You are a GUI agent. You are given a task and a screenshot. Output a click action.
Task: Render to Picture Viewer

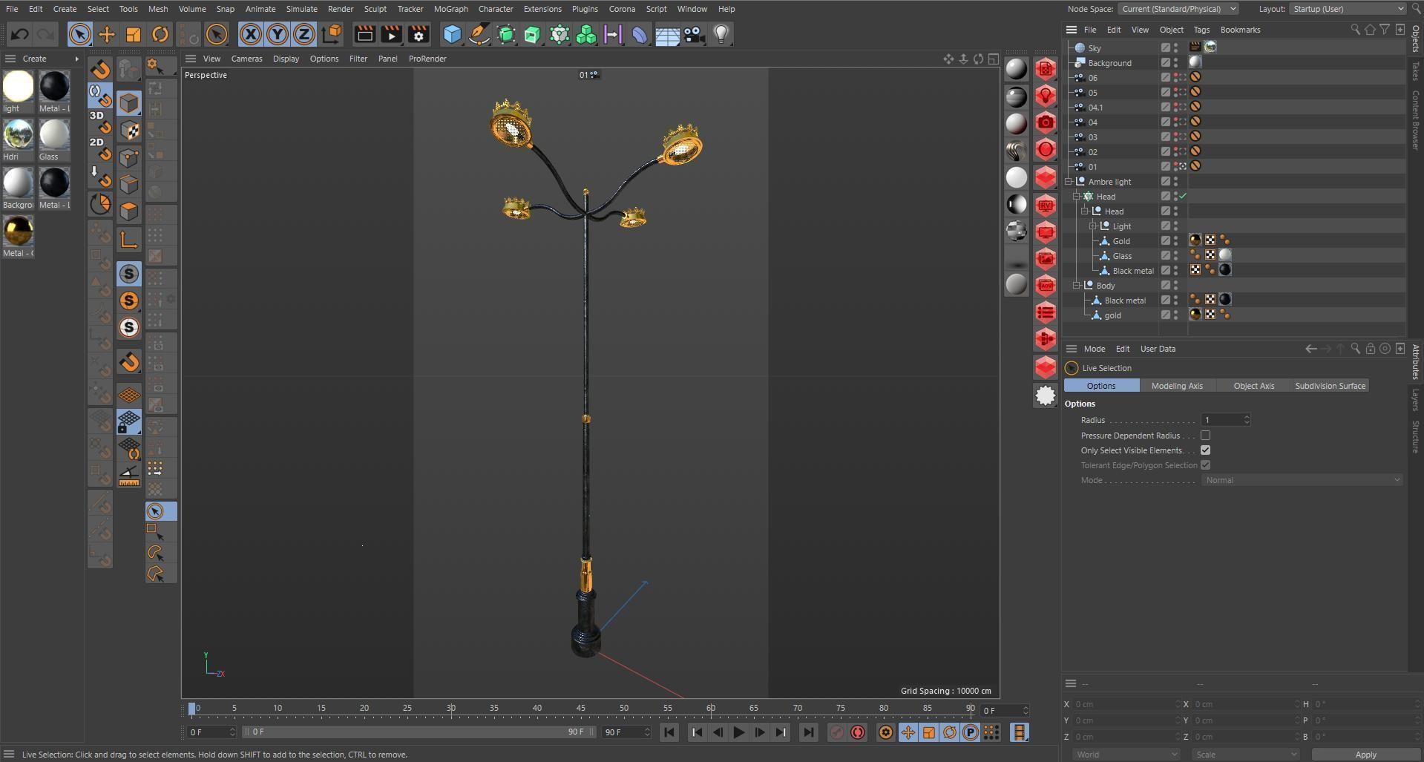(391, 34)
